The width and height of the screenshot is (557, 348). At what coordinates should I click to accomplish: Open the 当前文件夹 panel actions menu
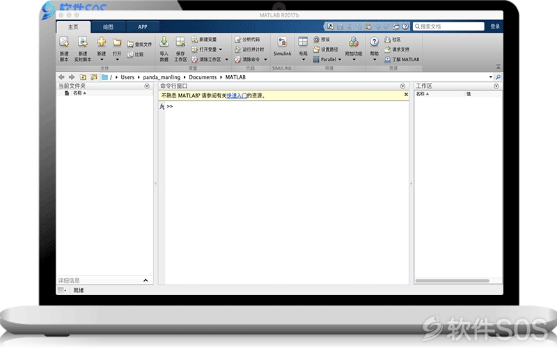click(147, 86)
